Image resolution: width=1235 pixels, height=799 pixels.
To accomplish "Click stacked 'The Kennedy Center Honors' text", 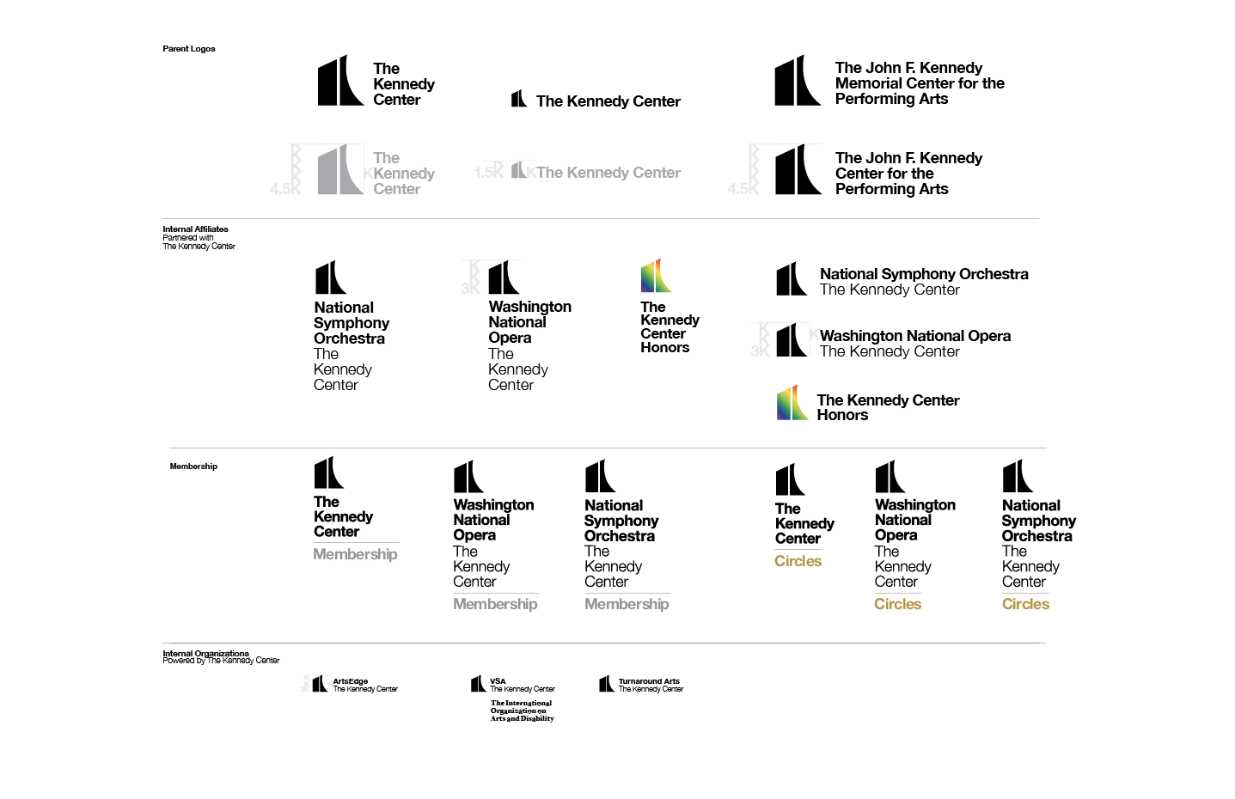I will click(x=669, y=327).
